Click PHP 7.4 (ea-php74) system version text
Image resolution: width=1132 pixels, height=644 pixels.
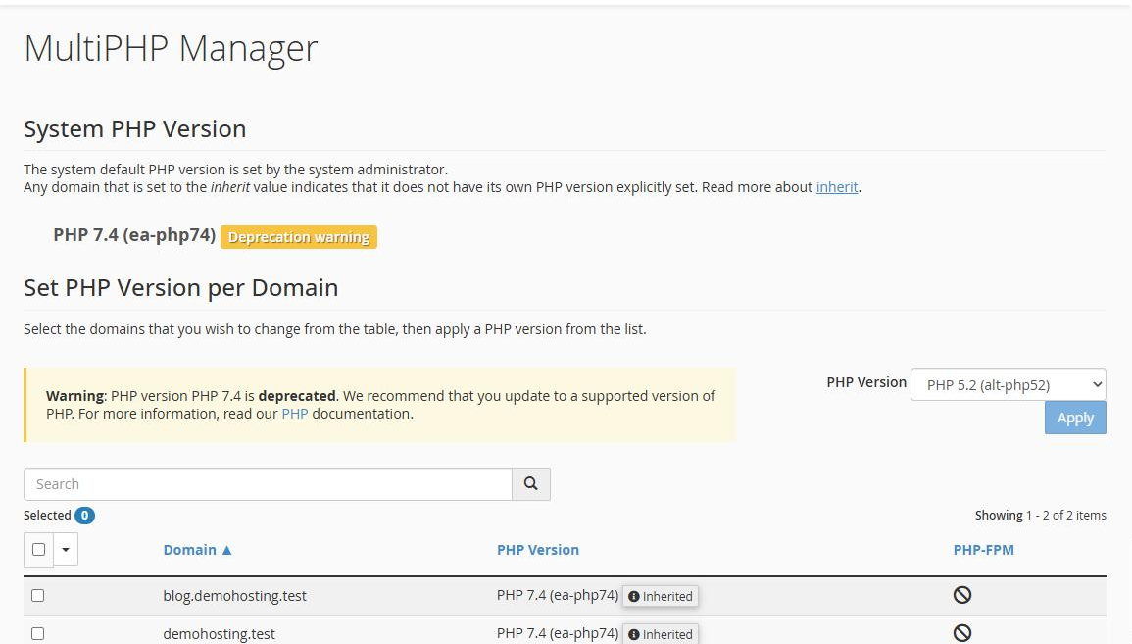[134, 235]
